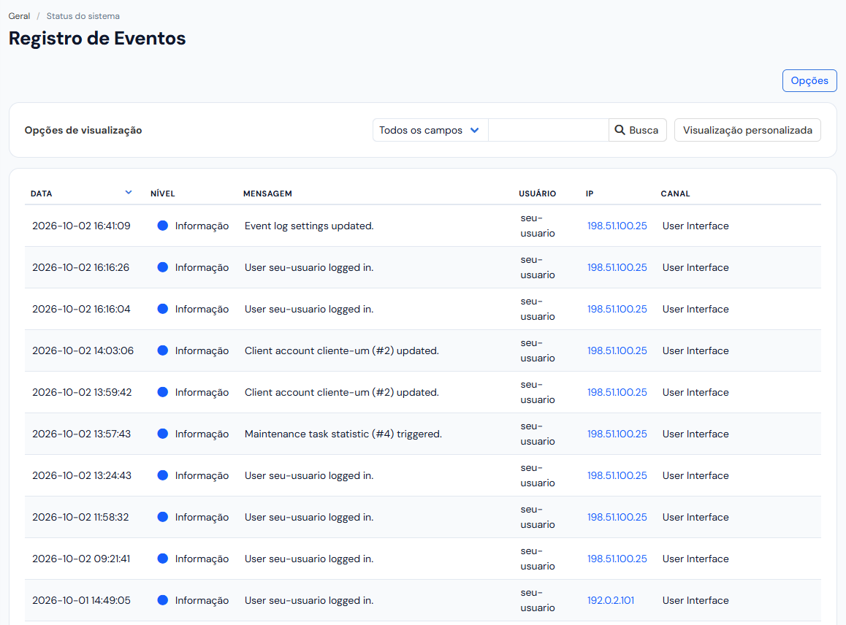The height and width of the screenshot is (625, 846).
Task: Click 'Maintenance task statistic (#4) triggered.' message
Action: 343,434
